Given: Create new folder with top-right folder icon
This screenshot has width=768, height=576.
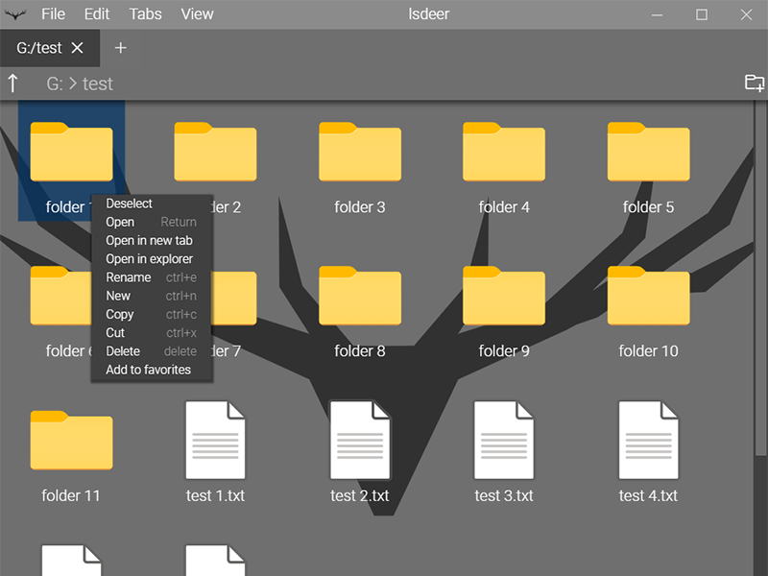Looking at the screenshot, I should [755, 83].
